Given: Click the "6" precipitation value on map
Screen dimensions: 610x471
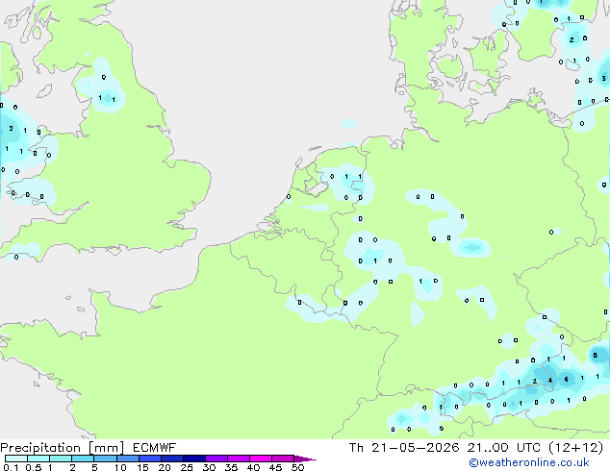Looking at the screenshot, I should tap(566, 380).
